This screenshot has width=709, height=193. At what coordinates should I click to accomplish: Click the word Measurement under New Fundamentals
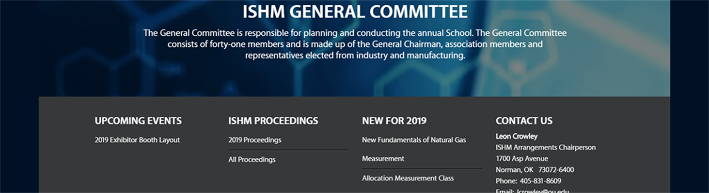383,158
